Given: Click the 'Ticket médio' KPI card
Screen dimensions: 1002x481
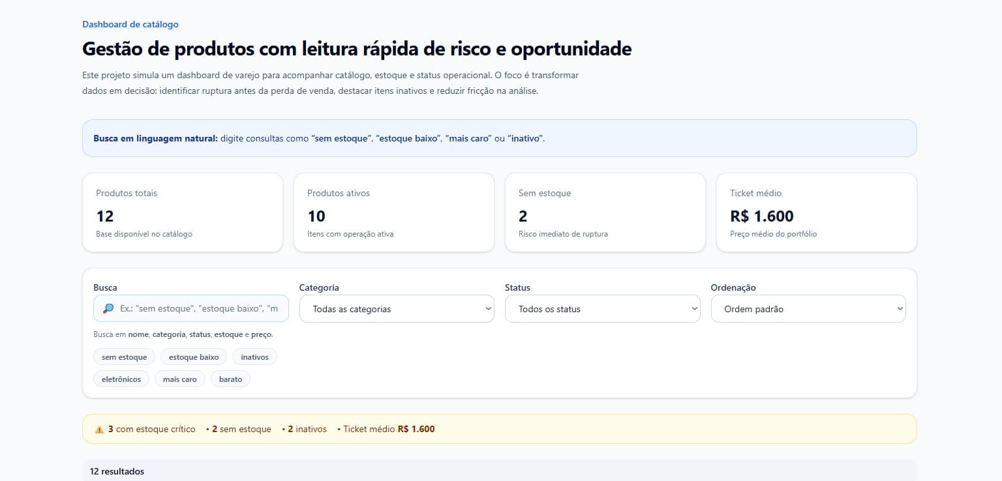Looking at the screenshot, I should click(x=816, y=212).
